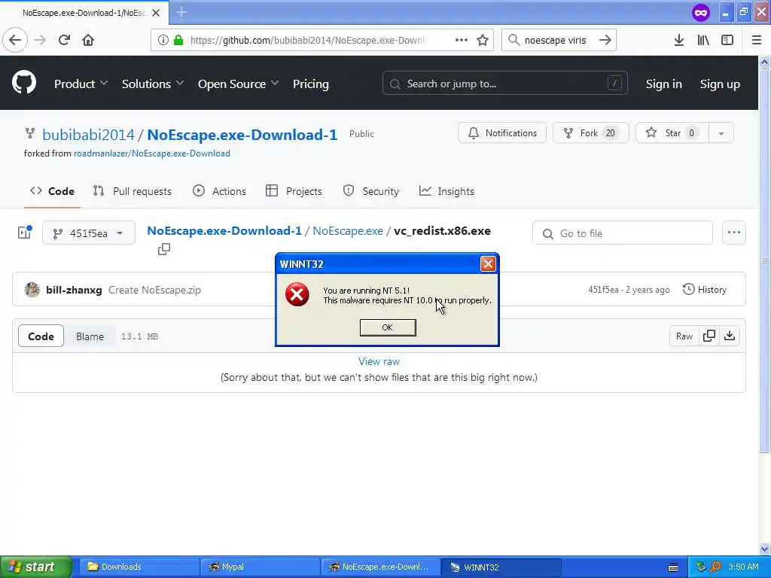Open the Pull requests tab

(x=133, y=191)
